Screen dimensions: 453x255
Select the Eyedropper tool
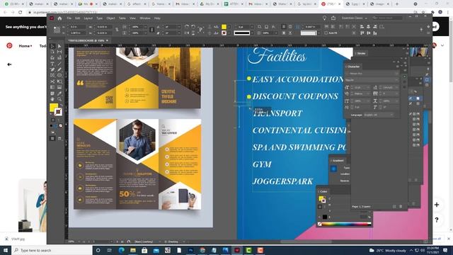point(59,93)
